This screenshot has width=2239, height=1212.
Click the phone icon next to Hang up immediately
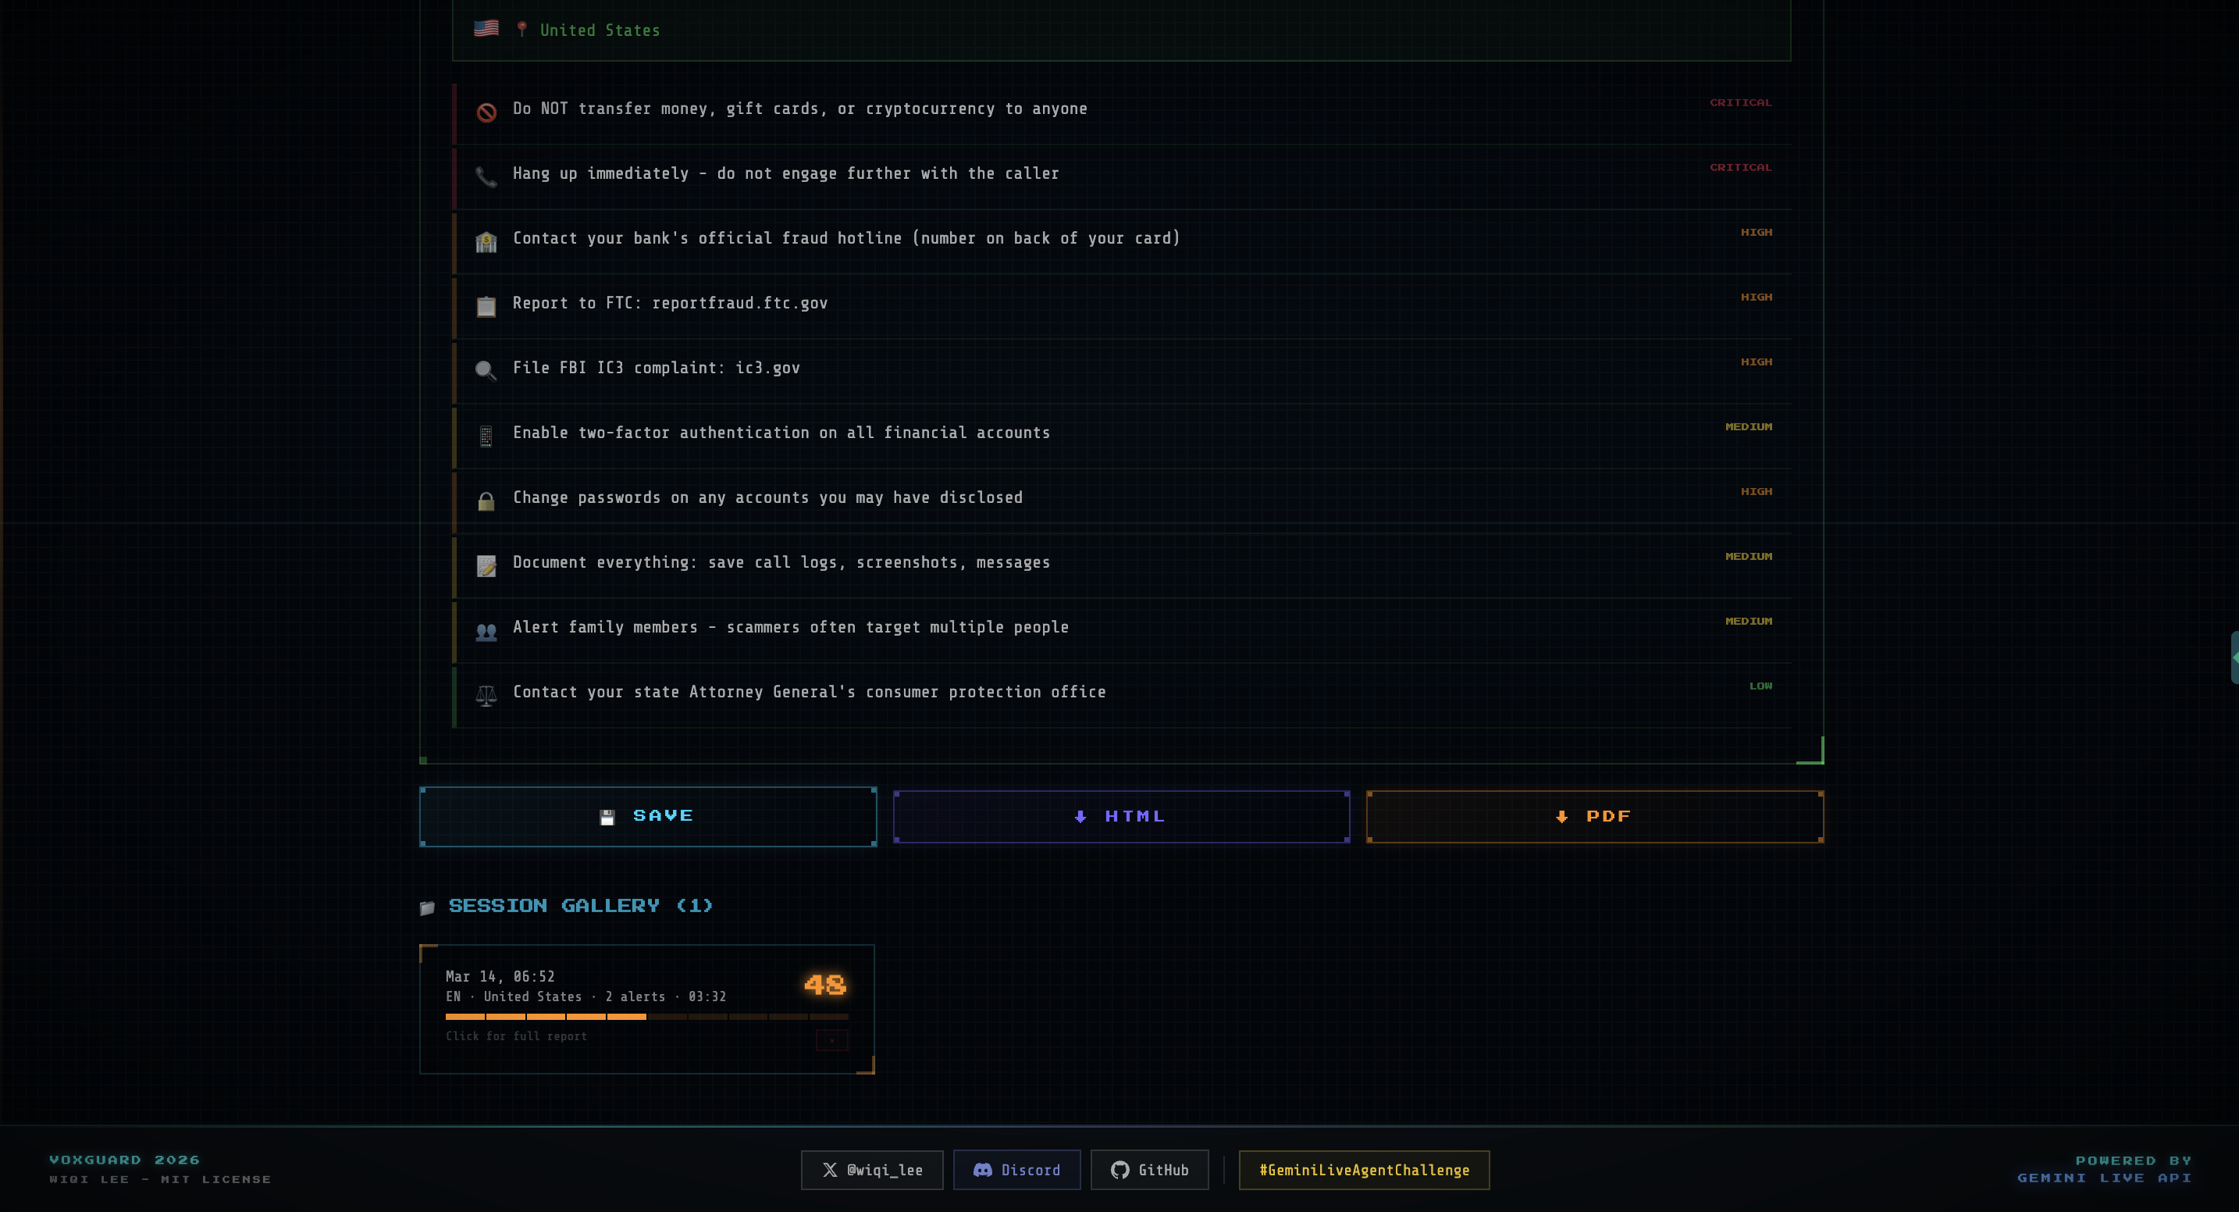[486, 177]
